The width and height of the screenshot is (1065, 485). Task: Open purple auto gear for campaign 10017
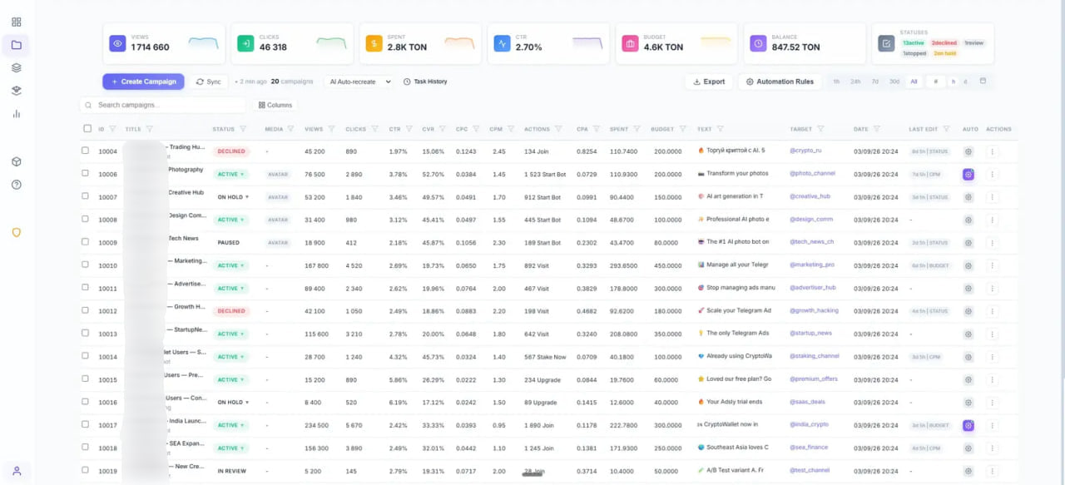pos(968,425)
